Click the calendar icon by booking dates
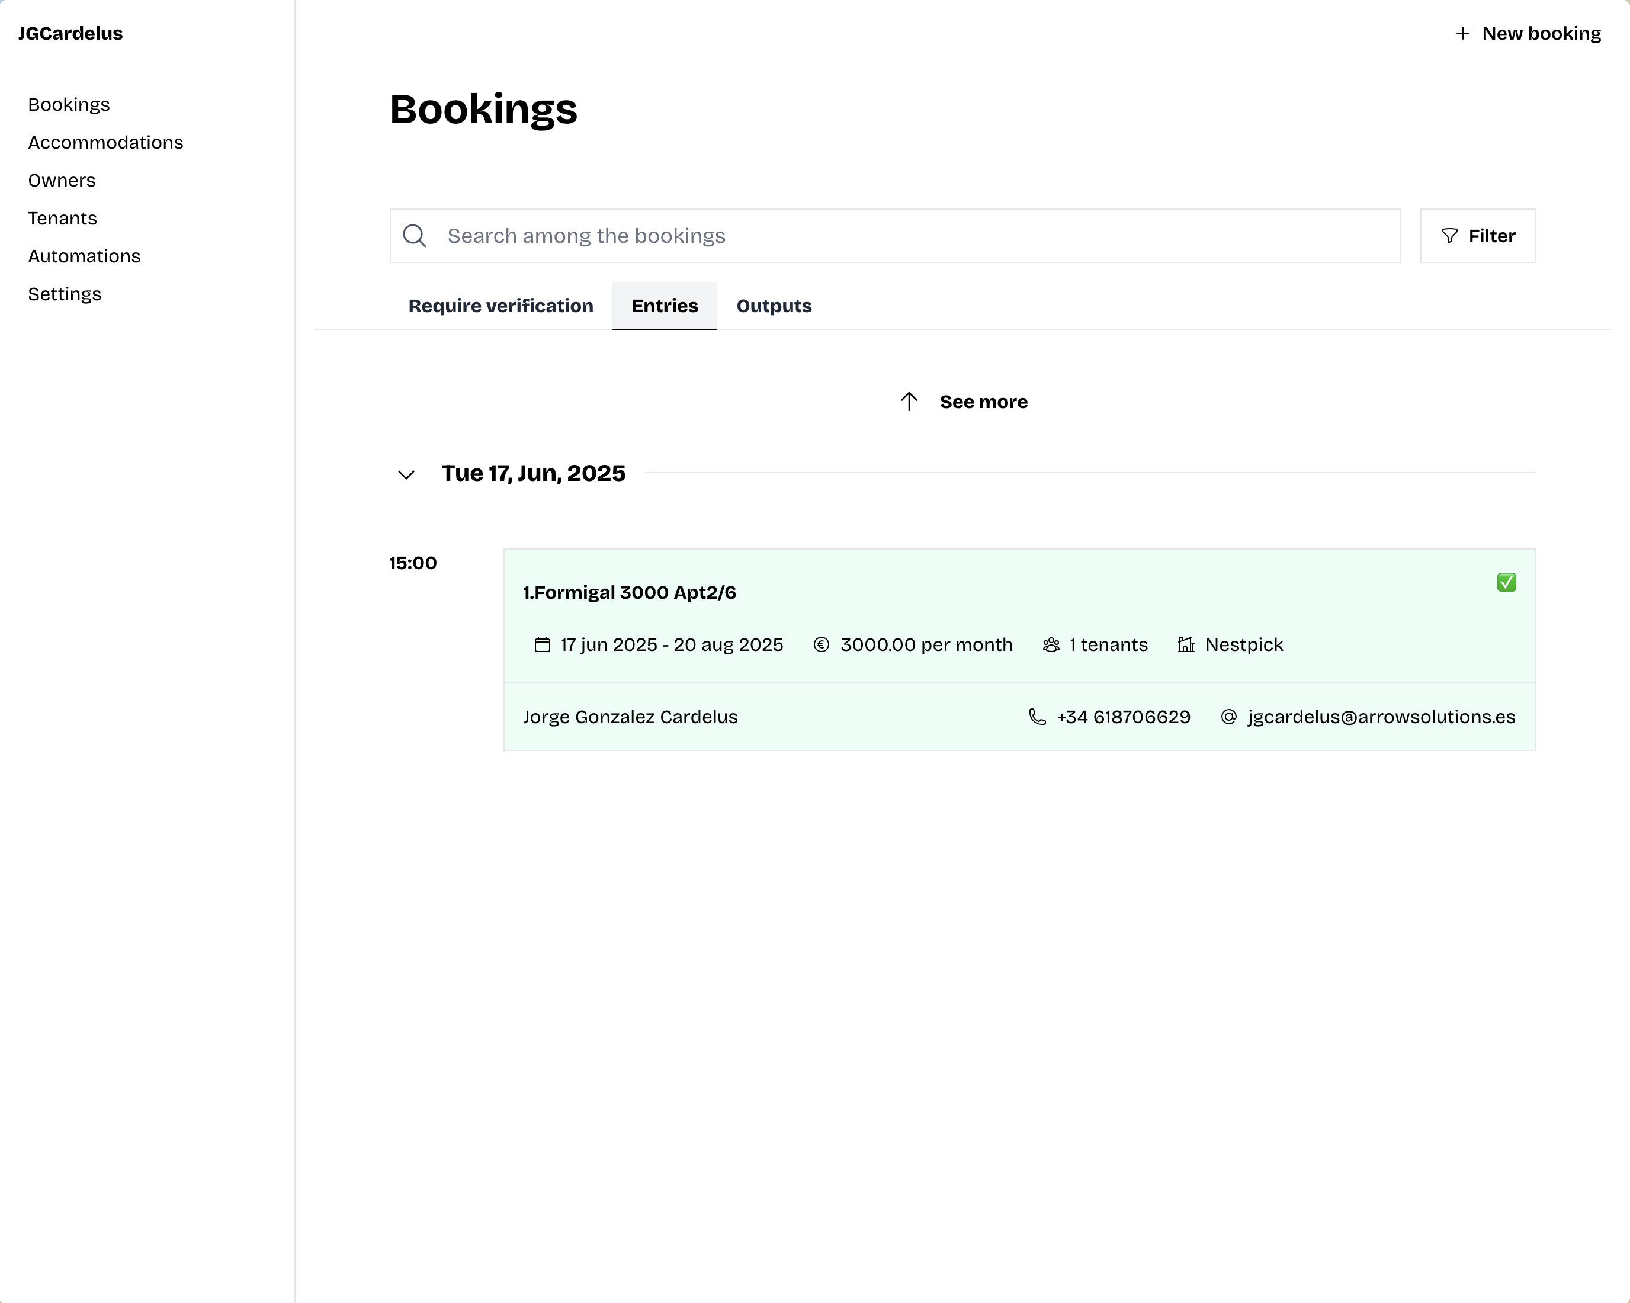 click(x=542, y=645)
